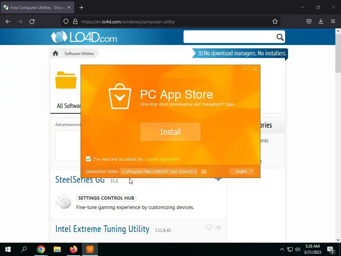This screenshot has width=341, height=256.
Task: Show hidden system tray icons
Action: pyautogui.click(x=282, y=249)
